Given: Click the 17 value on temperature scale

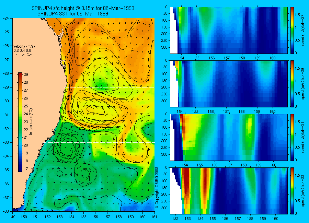Looking at the screenshot, I should point(26,169).
